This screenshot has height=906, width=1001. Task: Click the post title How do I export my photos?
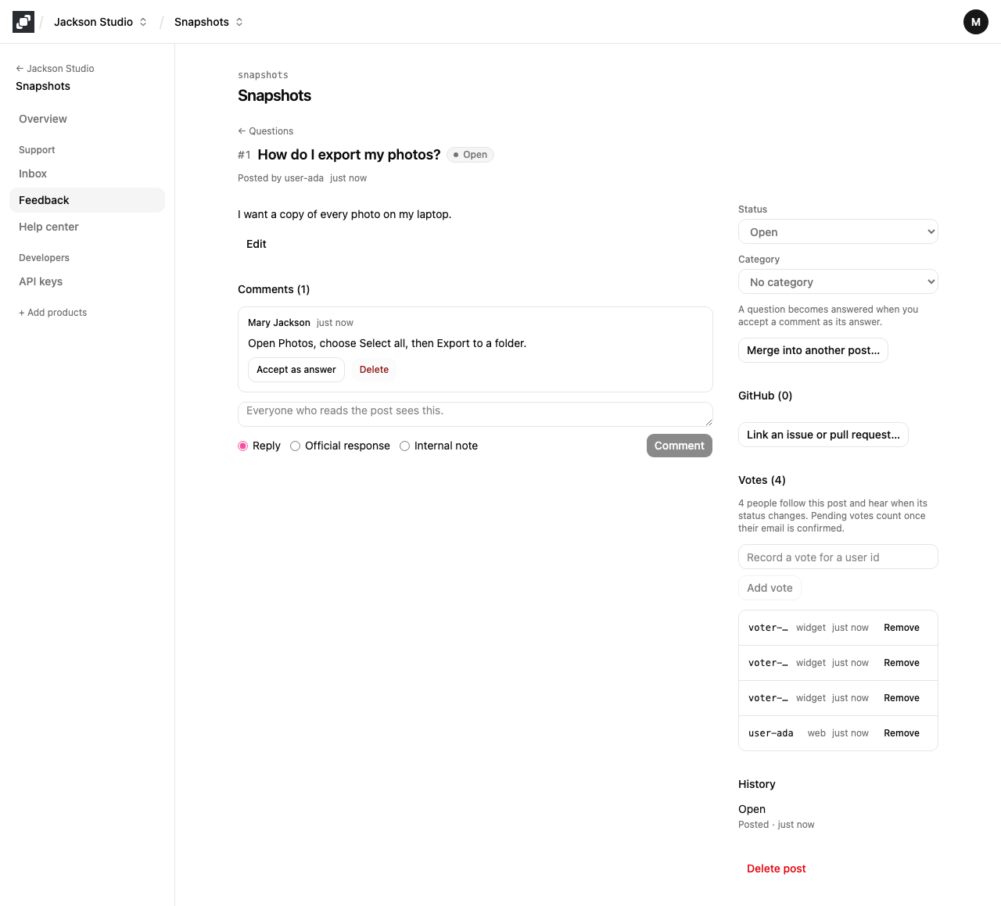point(349,155)
